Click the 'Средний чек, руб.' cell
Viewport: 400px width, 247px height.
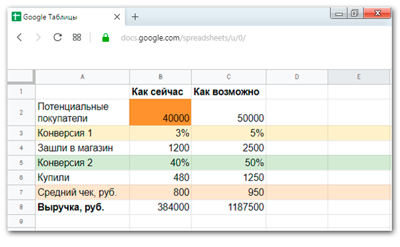[82, 192]
